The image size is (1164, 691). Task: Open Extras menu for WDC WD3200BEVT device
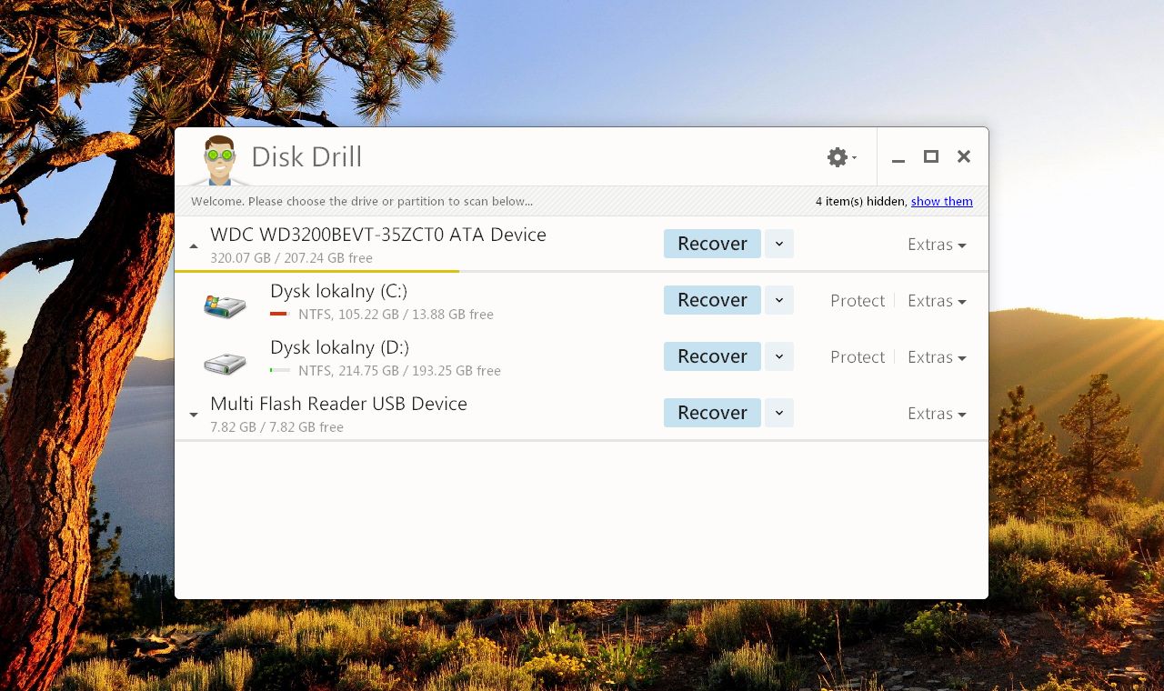point(937,245)
